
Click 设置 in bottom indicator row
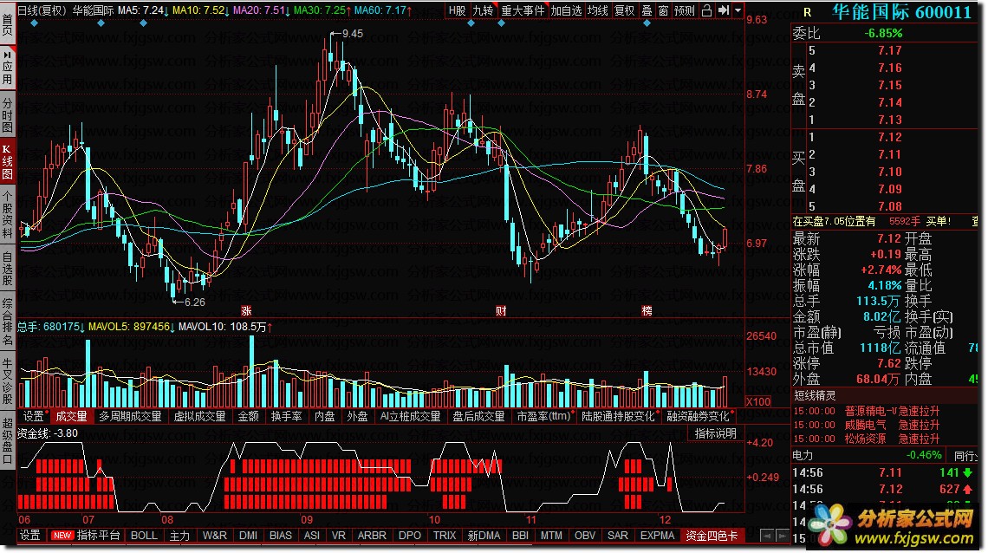coord(29,536)
